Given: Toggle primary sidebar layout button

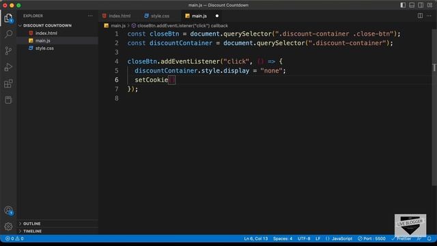Looking at the screenshot, I should click(403, 5).
